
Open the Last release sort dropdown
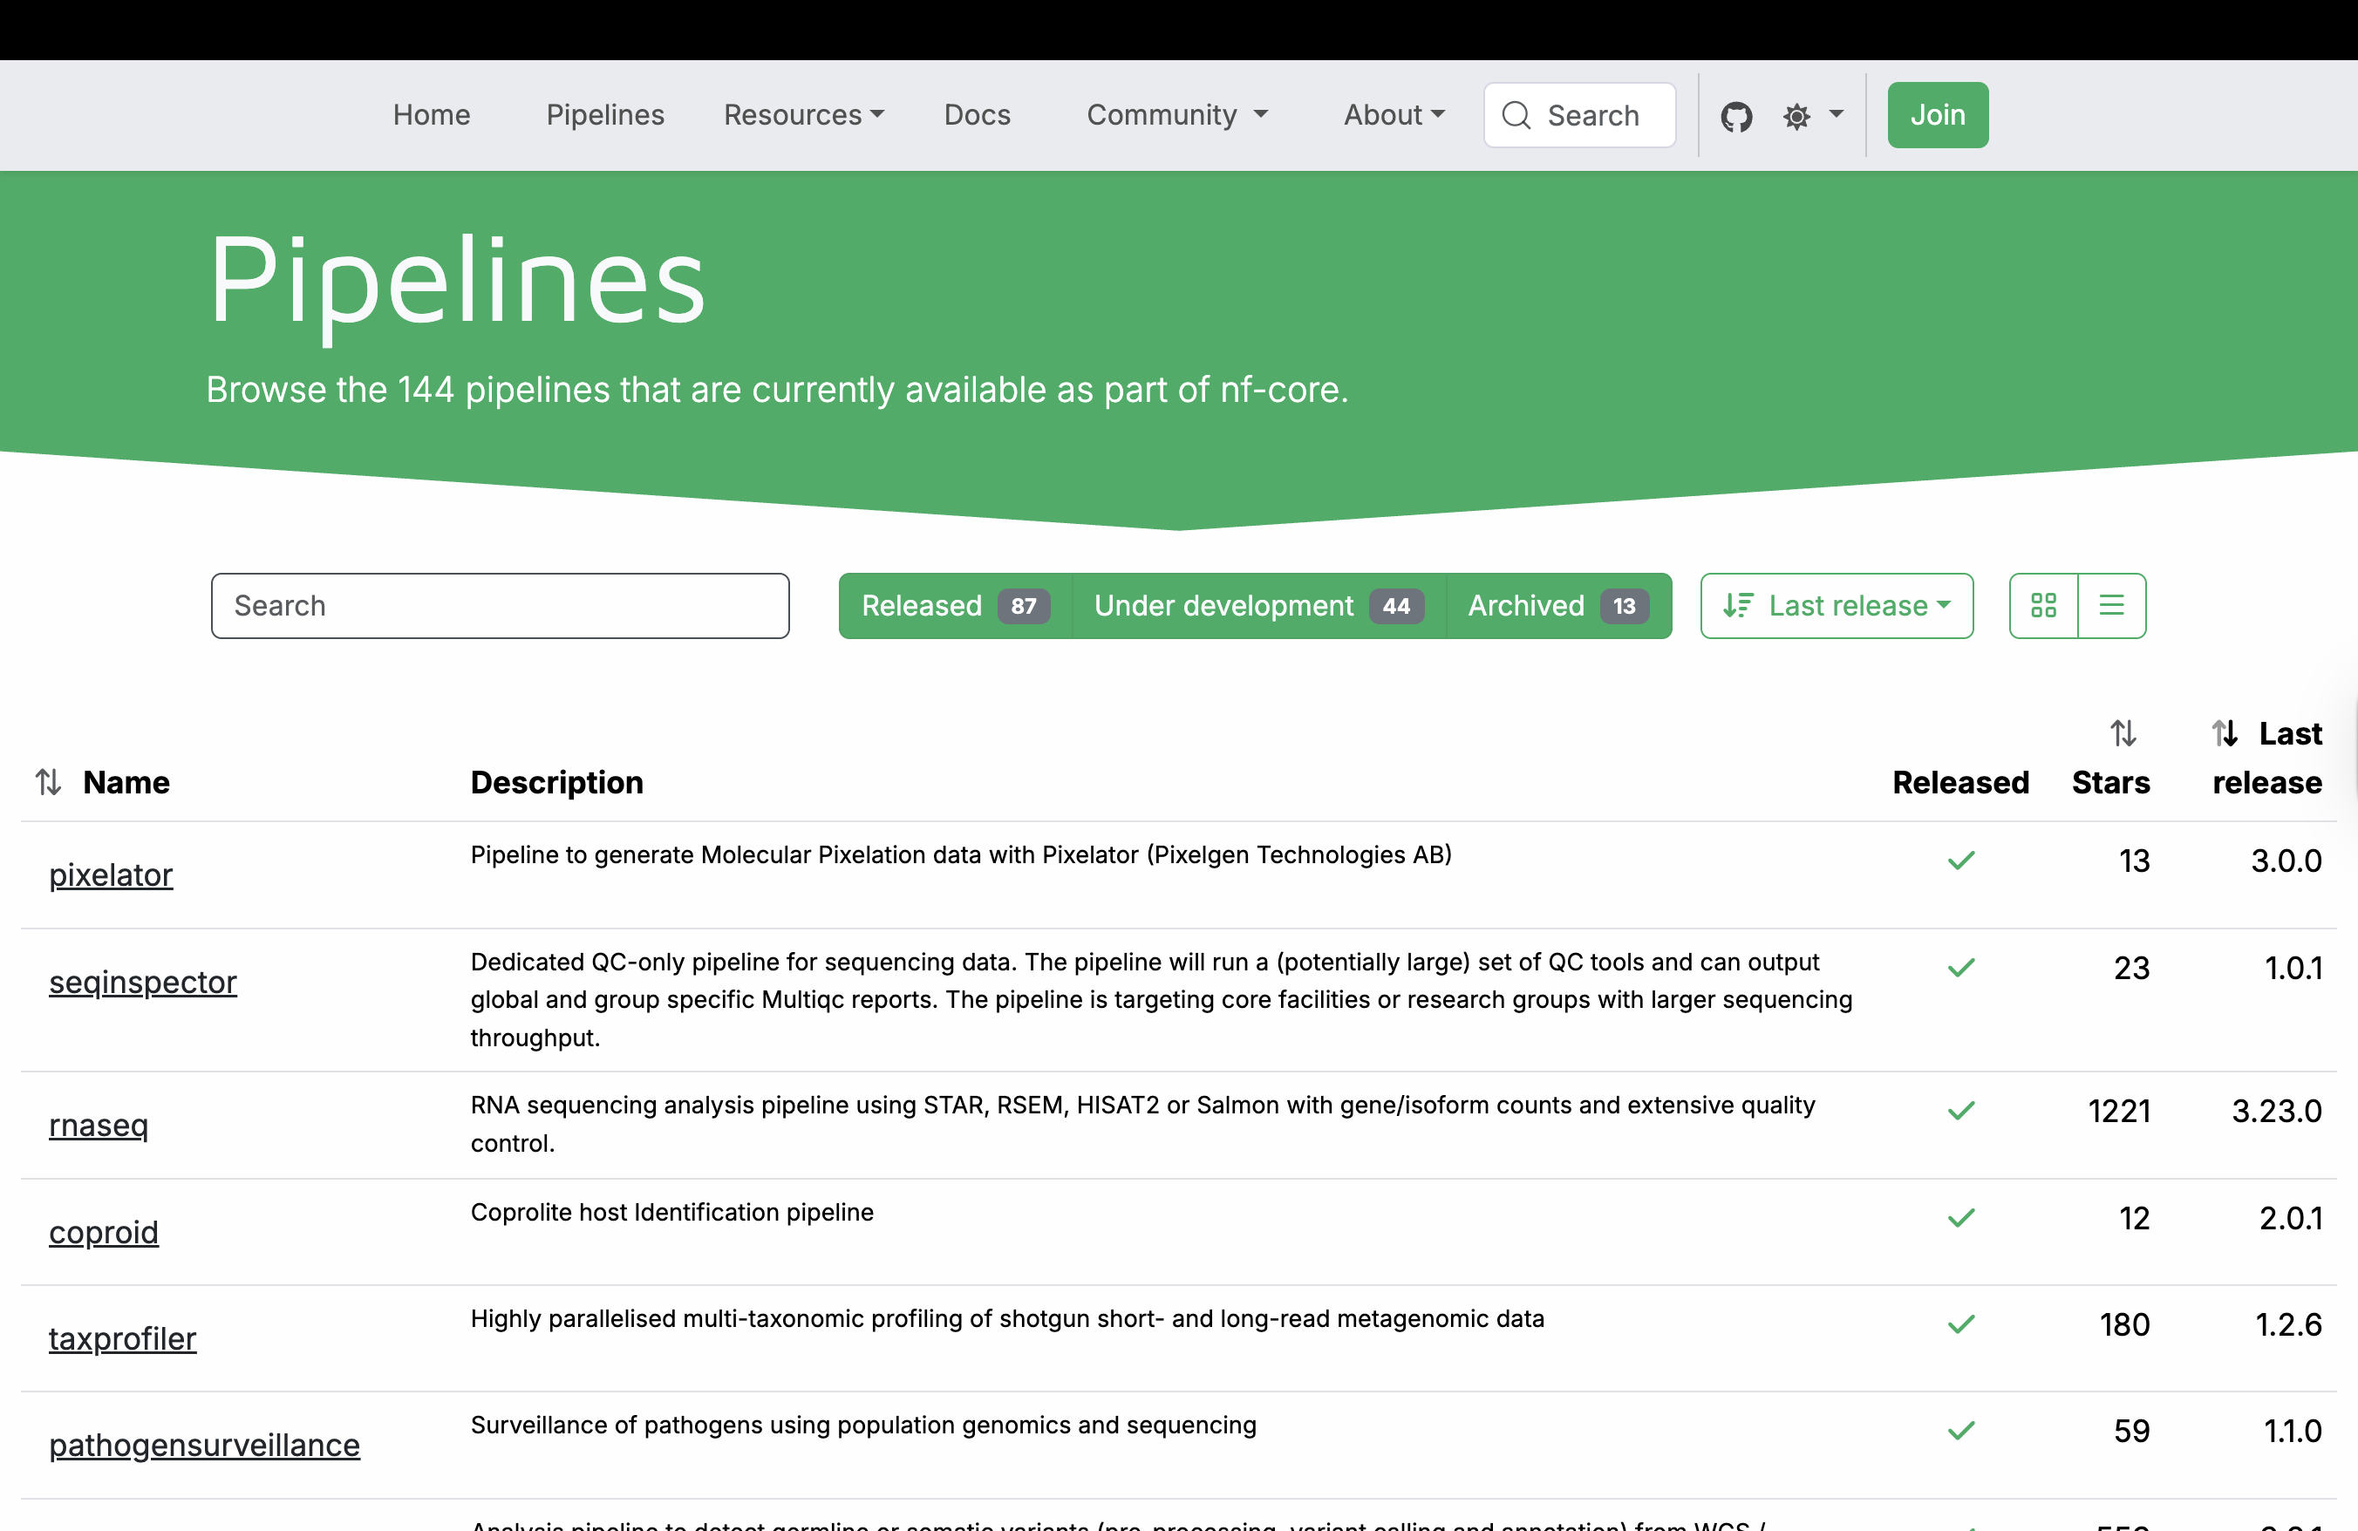click(x=1836, y=605)
